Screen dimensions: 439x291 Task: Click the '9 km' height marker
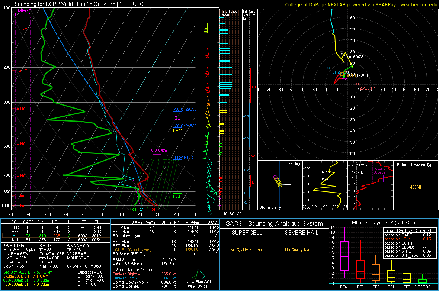21,108
